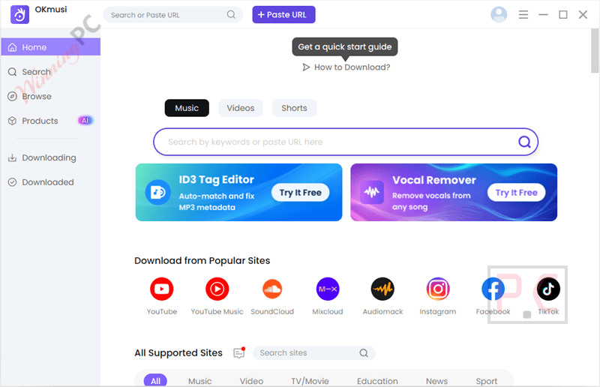Switch to the Shorts tab
This screenshot has width=600, height=387.
click(294, 108)
